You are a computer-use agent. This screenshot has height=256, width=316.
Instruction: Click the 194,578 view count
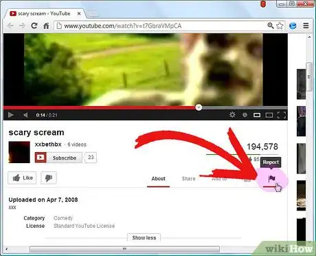coord(262,147)
